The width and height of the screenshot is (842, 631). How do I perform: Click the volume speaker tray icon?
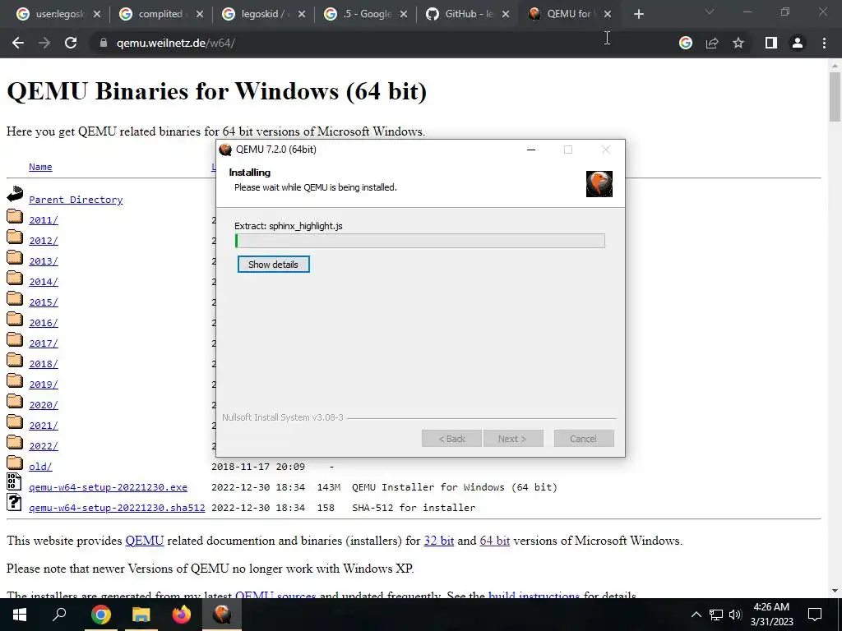[x=735, y=615]
